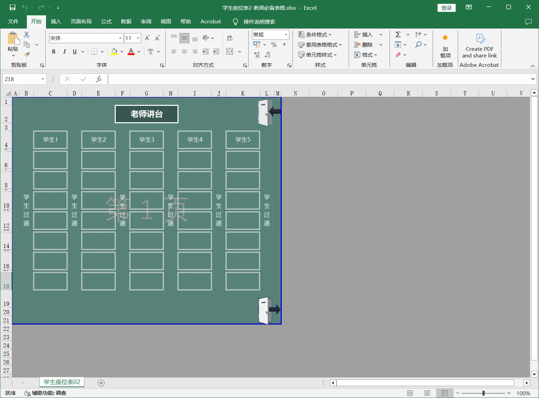Add a new sheet with the plus icon
This screenshot has width=539, height=398.
click(101, 383)
